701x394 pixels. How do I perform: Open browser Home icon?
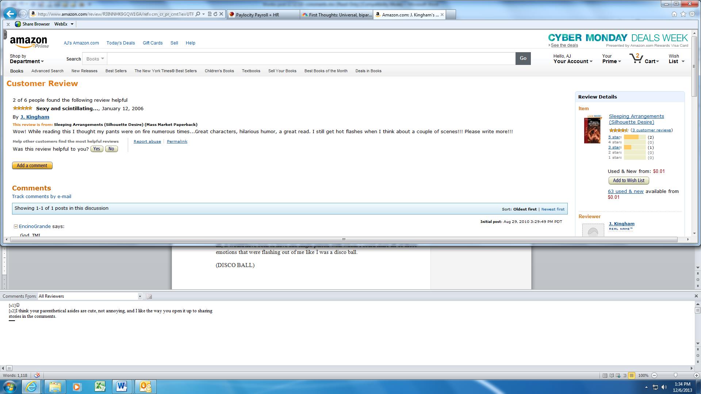[674, 14]
